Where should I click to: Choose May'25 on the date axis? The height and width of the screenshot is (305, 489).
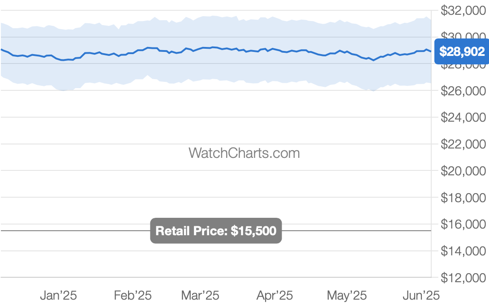[347, 296]
